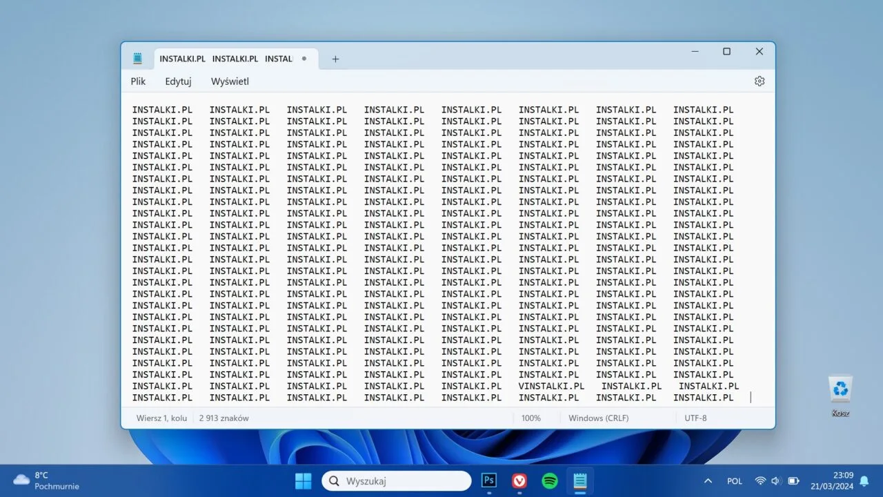The width and height of the screenshot is (883, 497).
Task: Click the VINSTALKI.PL word in the text
Action: pyautogui.click(x=551, y=387)
